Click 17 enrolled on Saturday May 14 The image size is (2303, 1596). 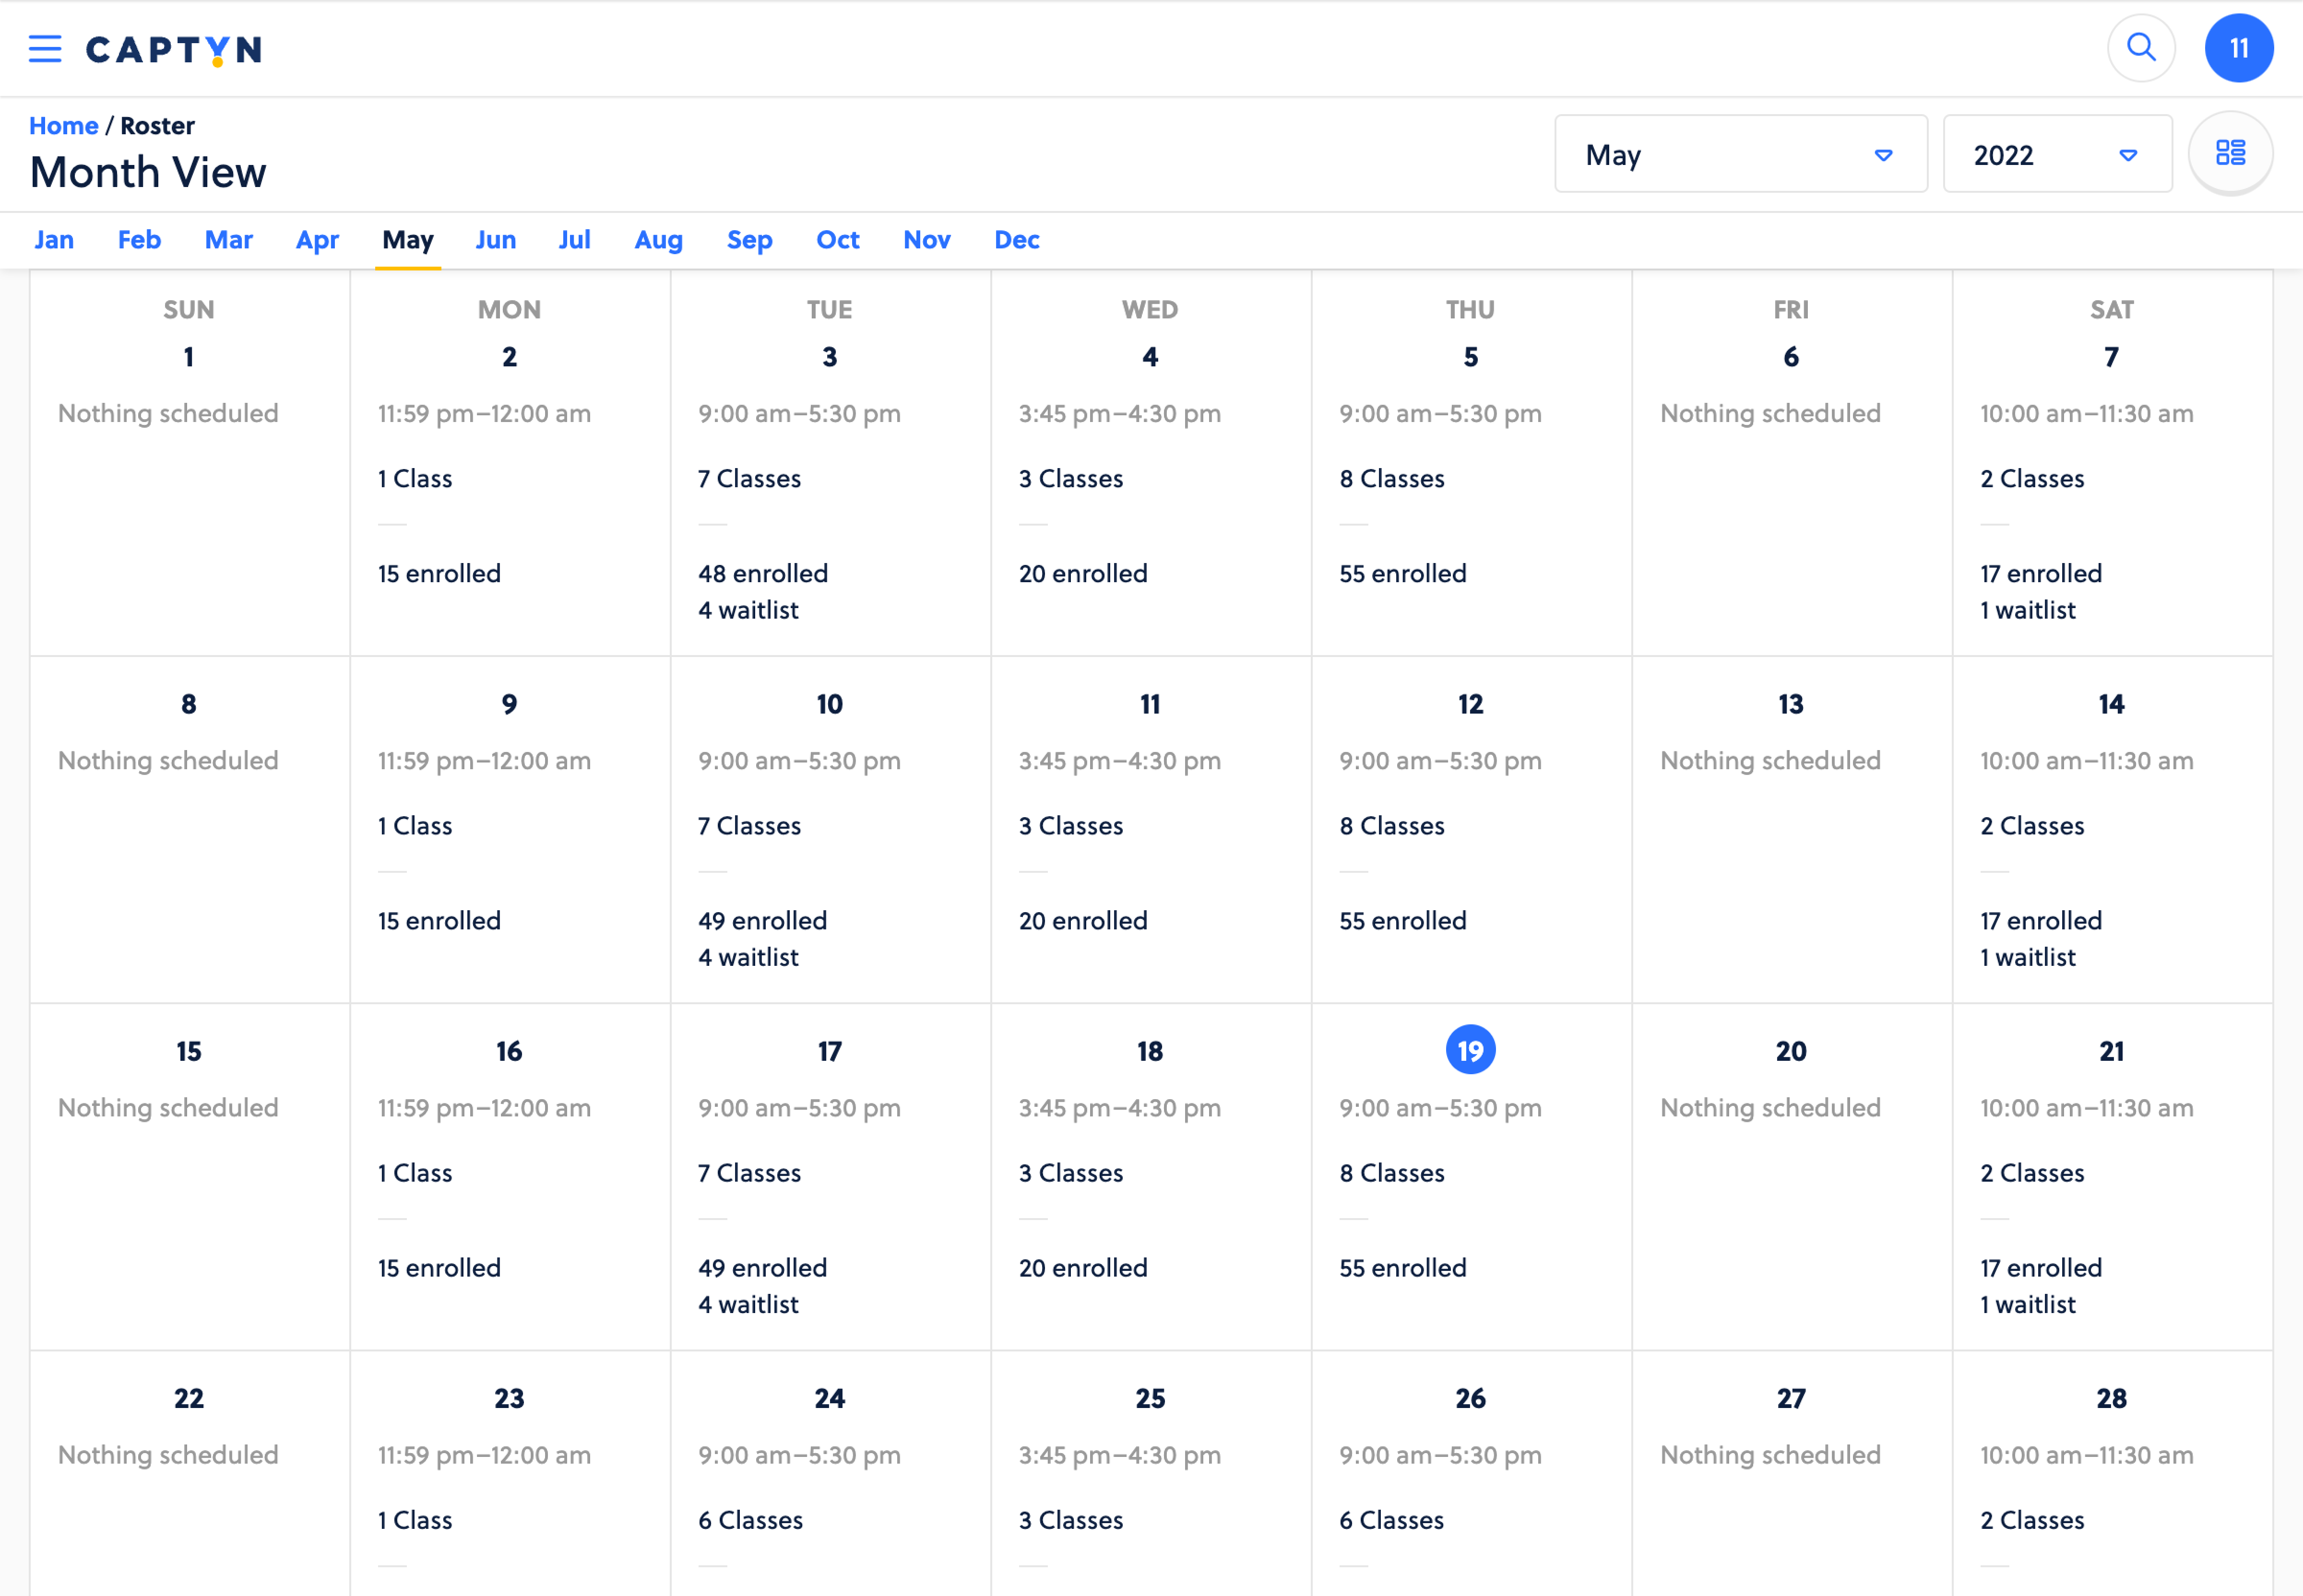[x=2040, y=921]
